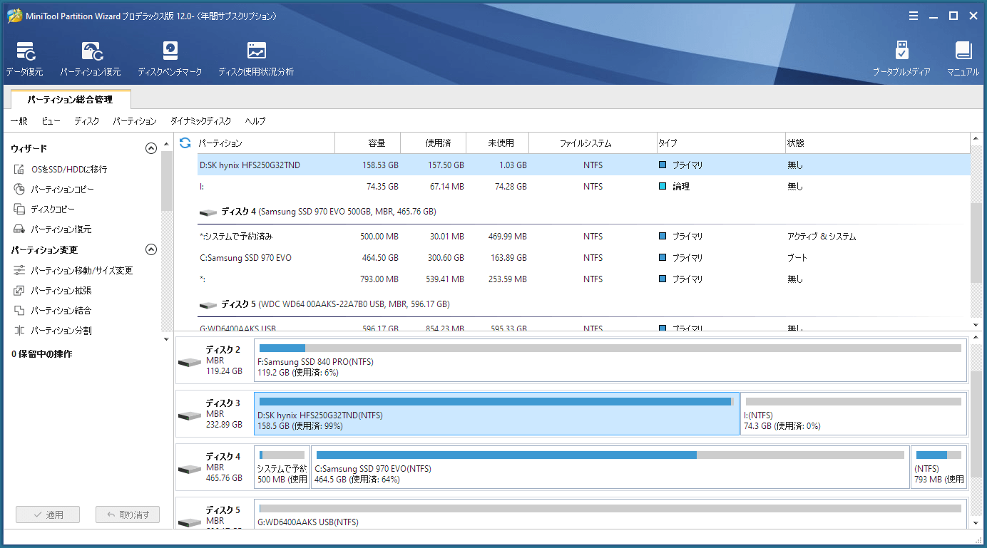Click the ディスクコピー wizard icon
This screenshot has height=548, width=987.
[x=19, y=210]
